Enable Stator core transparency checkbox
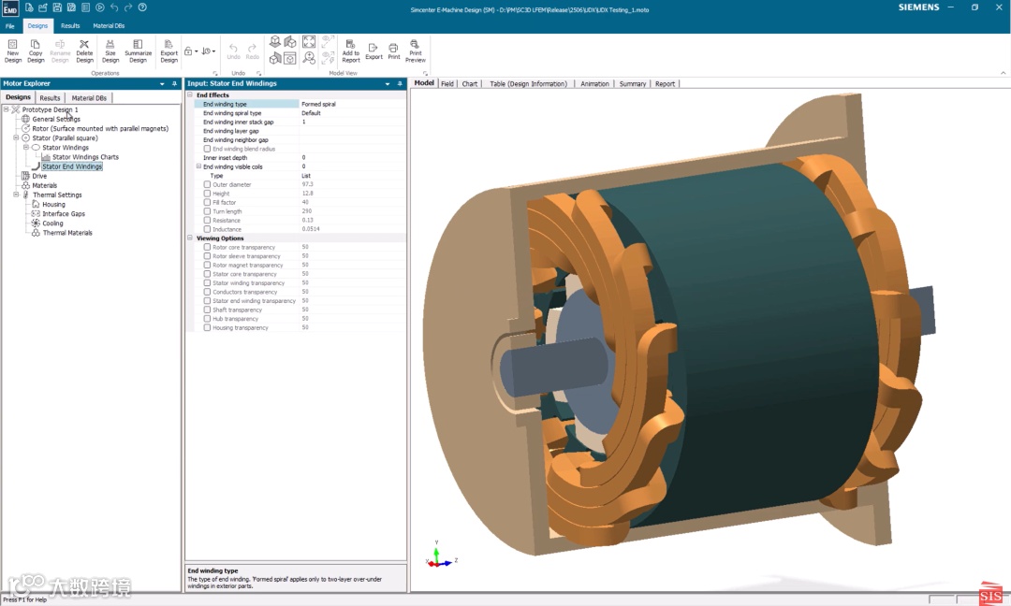 click(207, 274)
